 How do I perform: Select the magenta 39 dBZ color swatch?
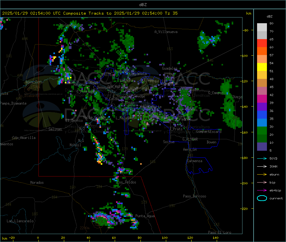pos(262,99)
